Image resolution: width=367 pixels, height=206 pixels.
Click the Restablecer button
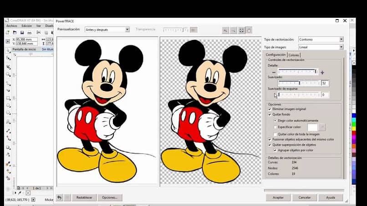(84, 197)
